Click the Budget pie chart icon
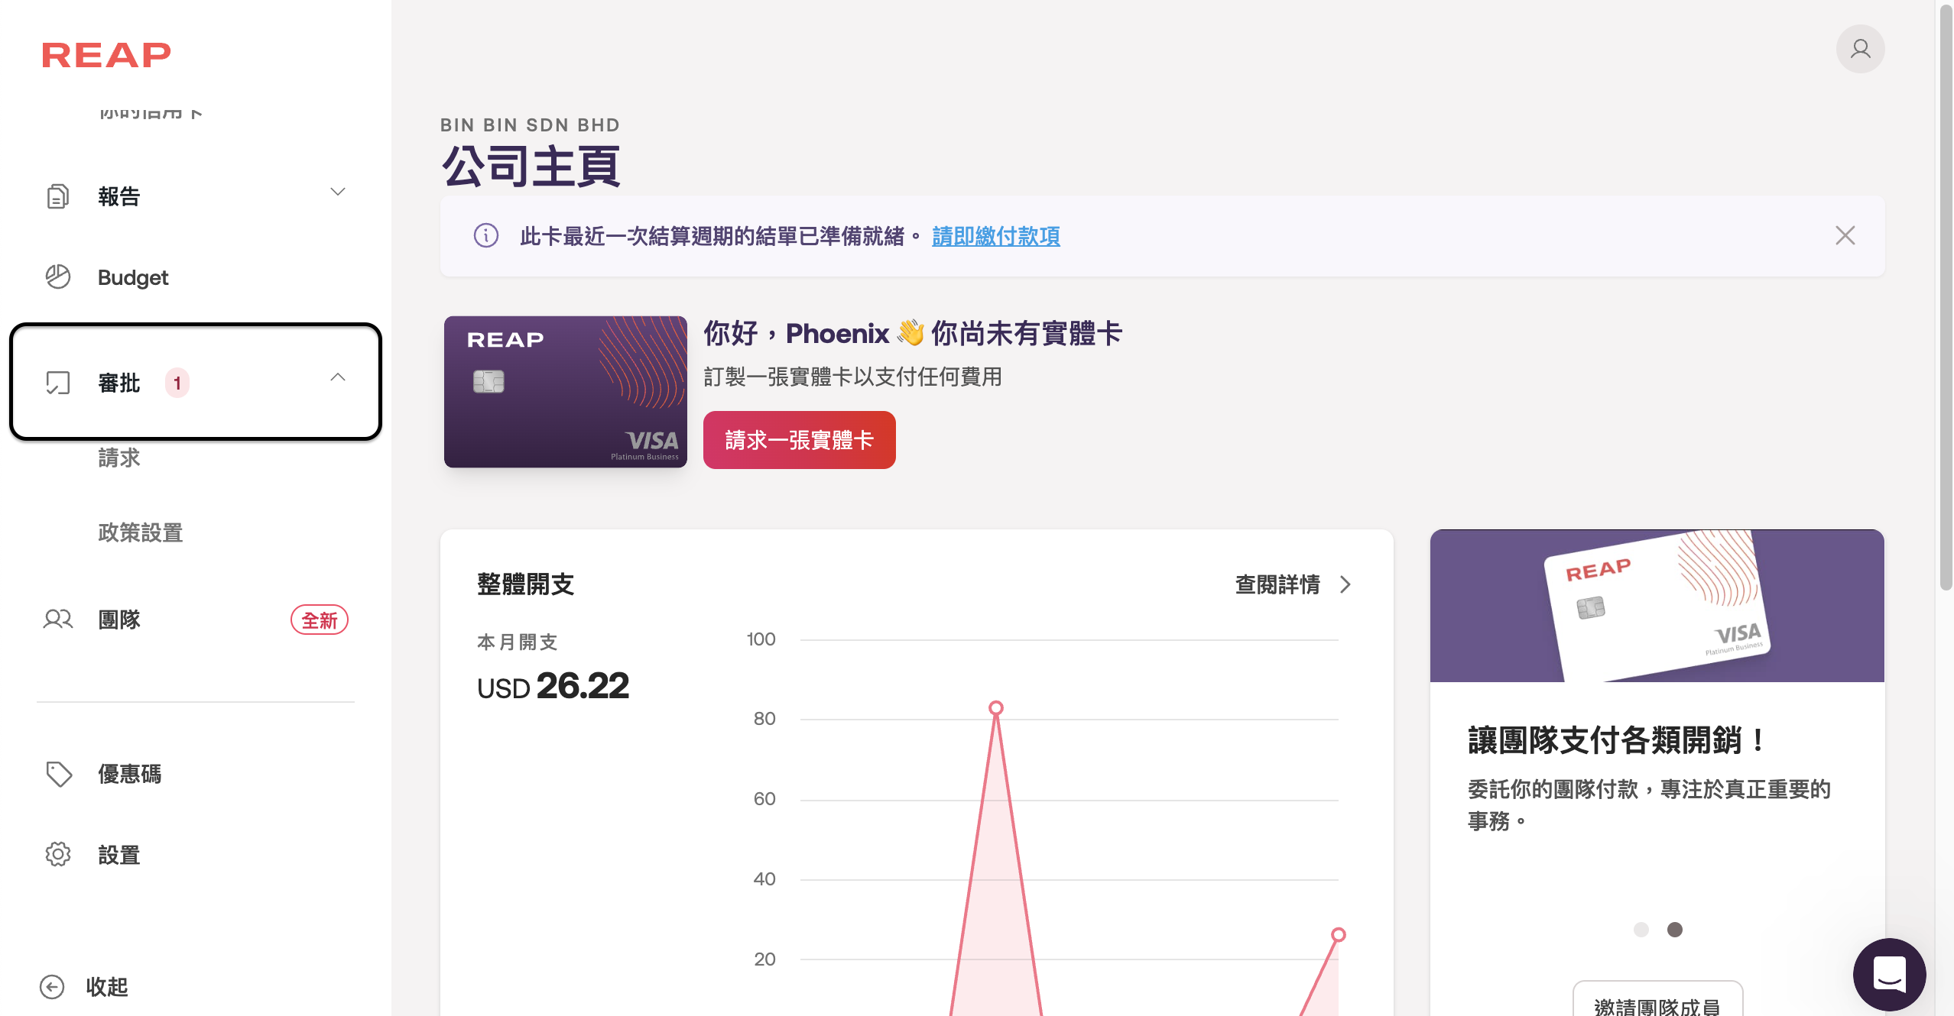This screenshot has width=1954, height=1016. click(x=57, y=277)
